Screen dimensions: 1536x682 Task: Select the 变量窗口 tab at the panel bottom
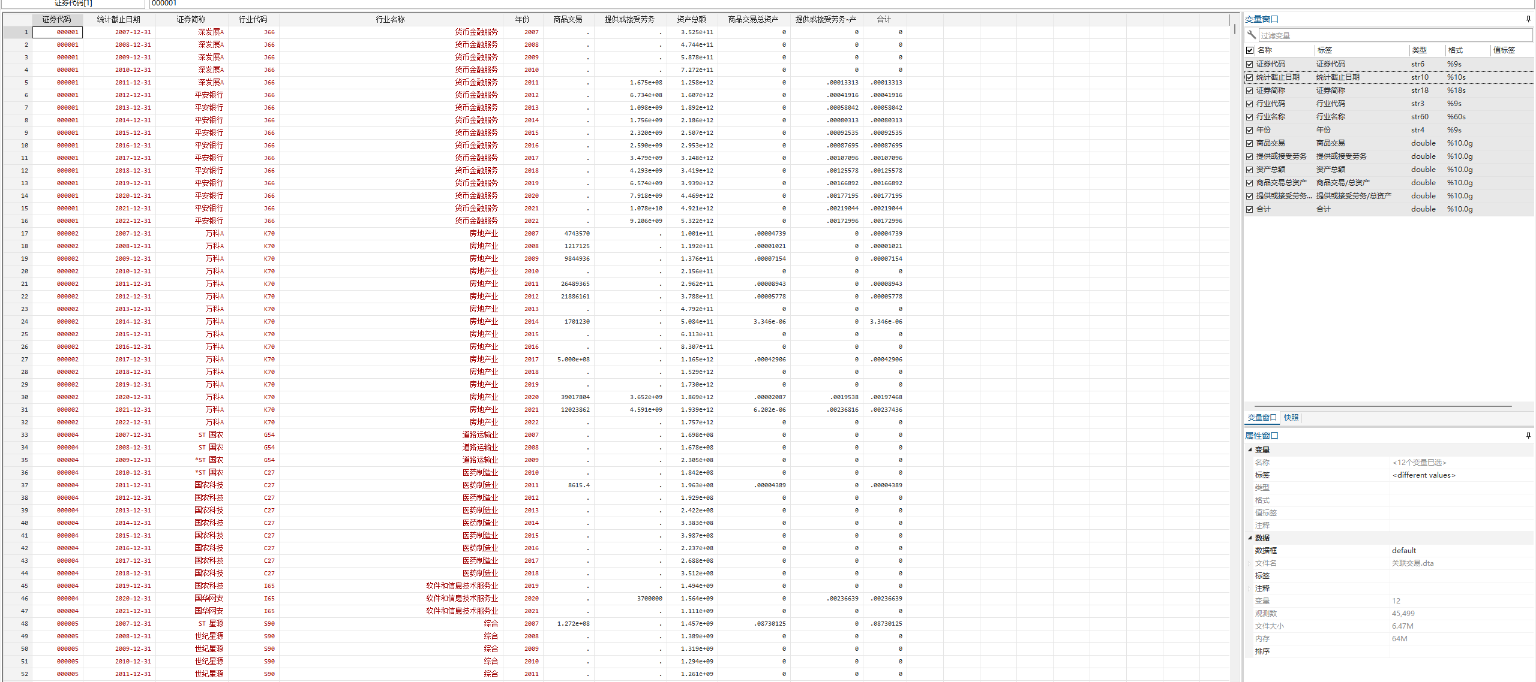pos(1262,418)
